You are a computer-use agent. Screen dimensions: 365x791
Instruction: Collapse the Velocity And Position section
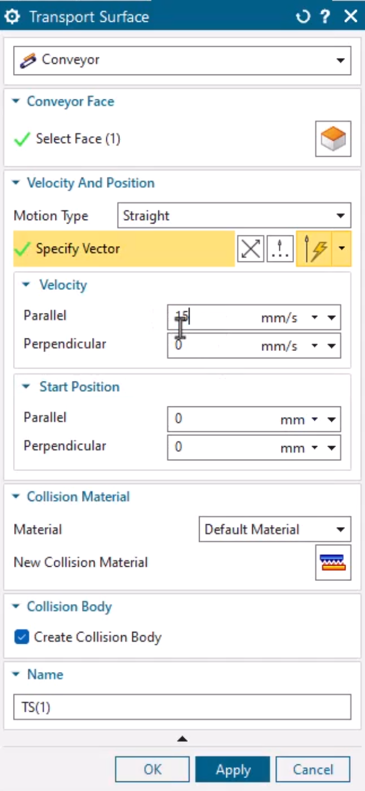coord(16,183)
